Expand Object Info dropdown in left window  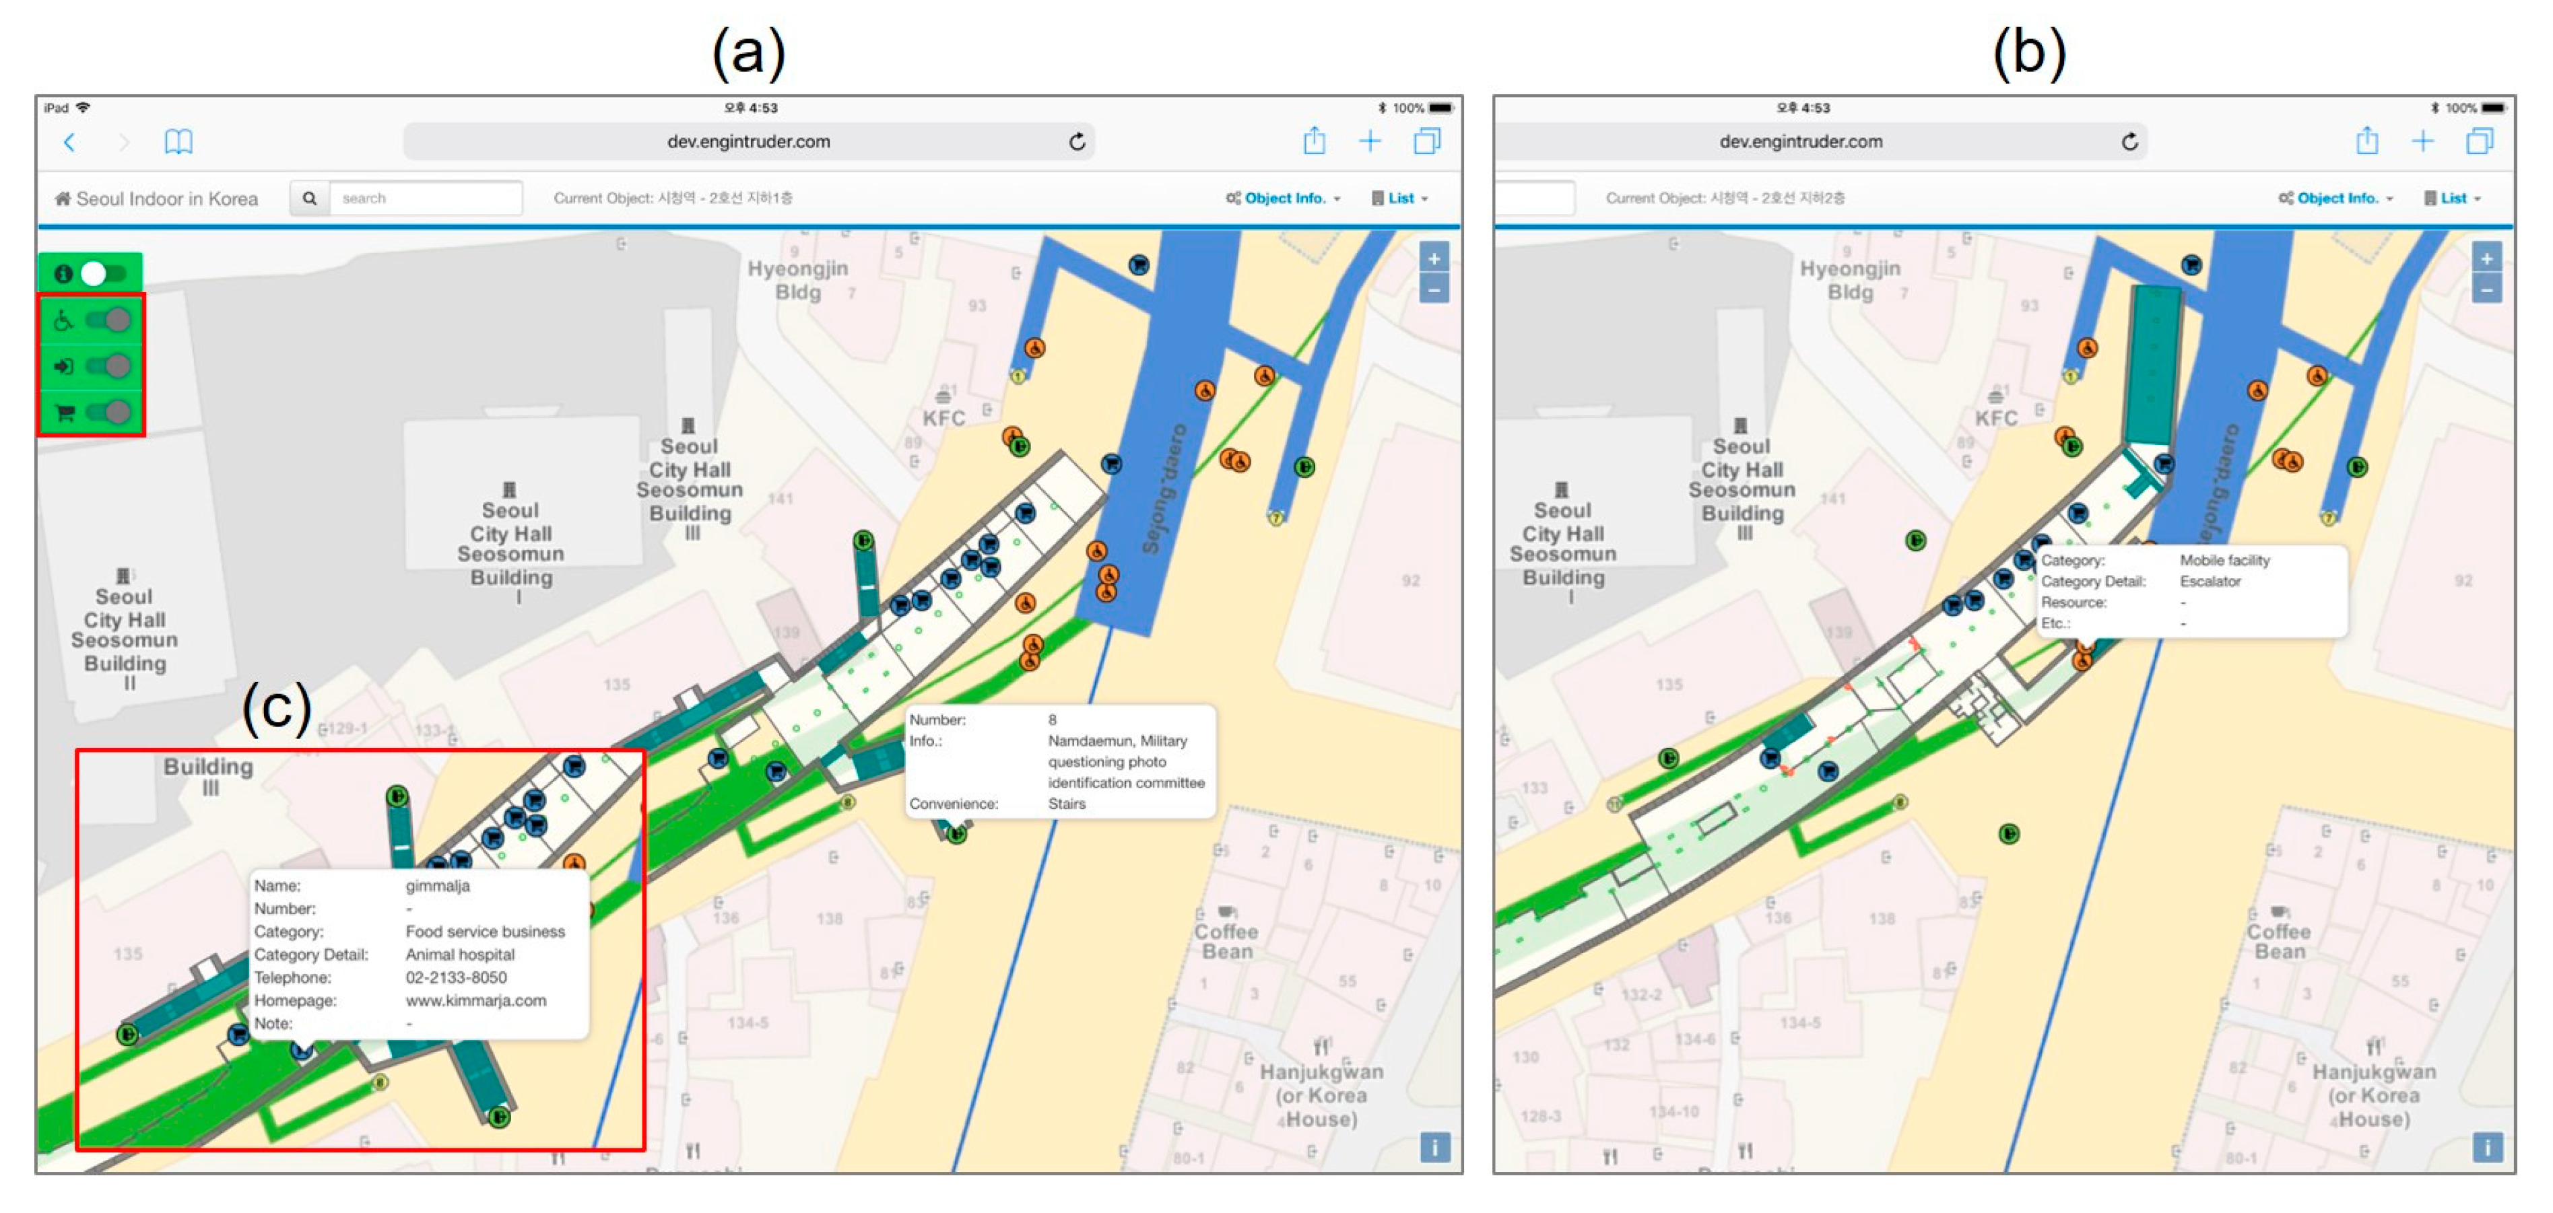1284,198
